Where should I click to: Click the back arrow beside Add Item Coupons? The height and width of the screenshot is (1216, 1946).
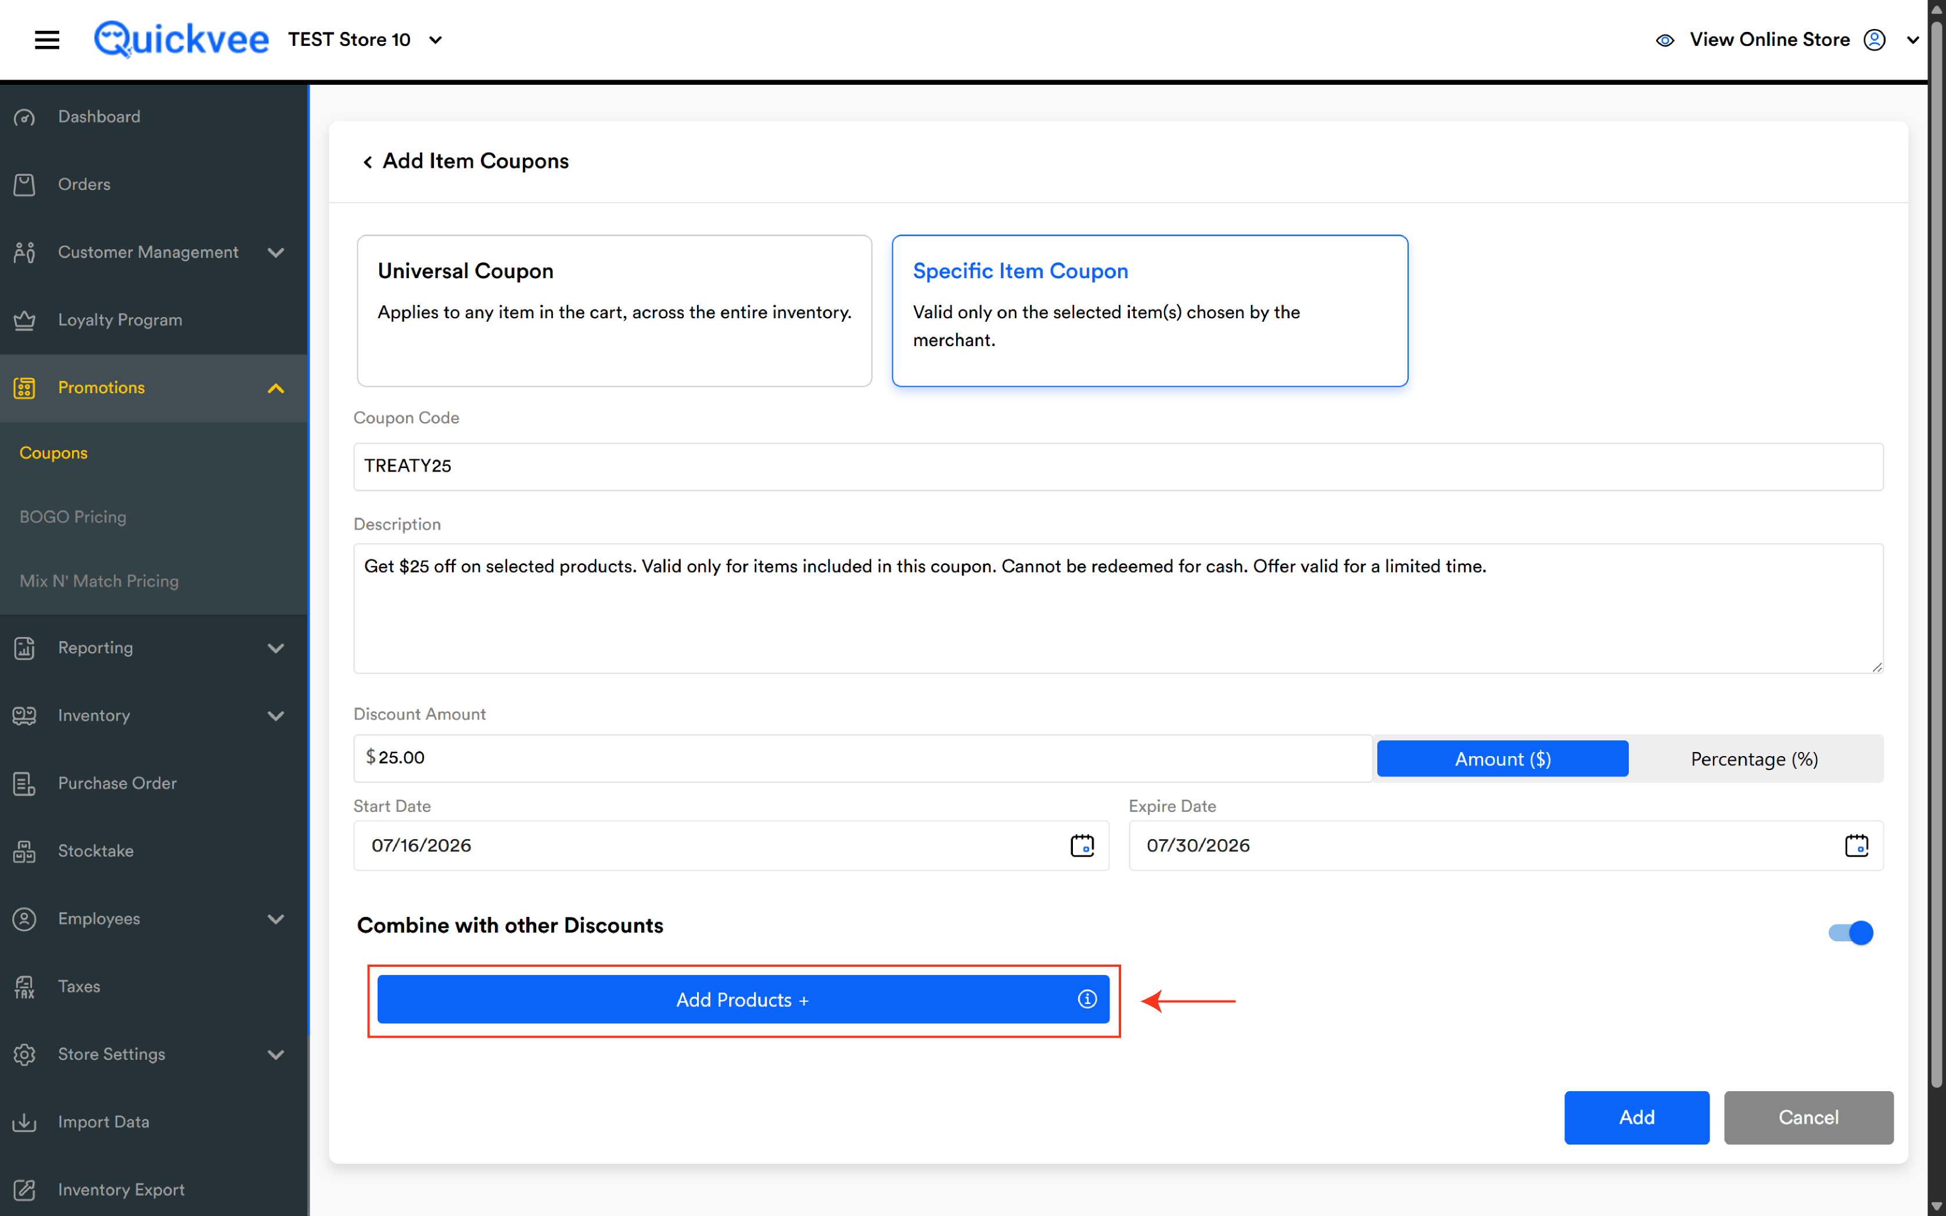pyautogui.click(x=367, y=161)
